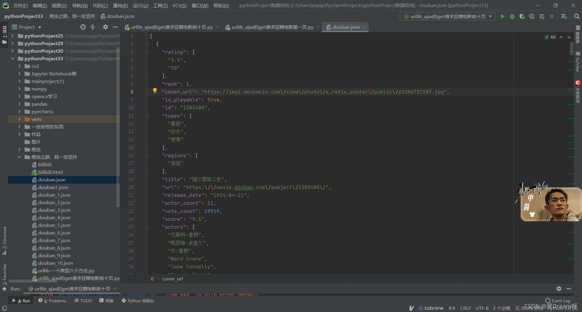The width and height of the screenshot is (582, 312).
Task: Expand the venv folder
Action: pos(19,119)
